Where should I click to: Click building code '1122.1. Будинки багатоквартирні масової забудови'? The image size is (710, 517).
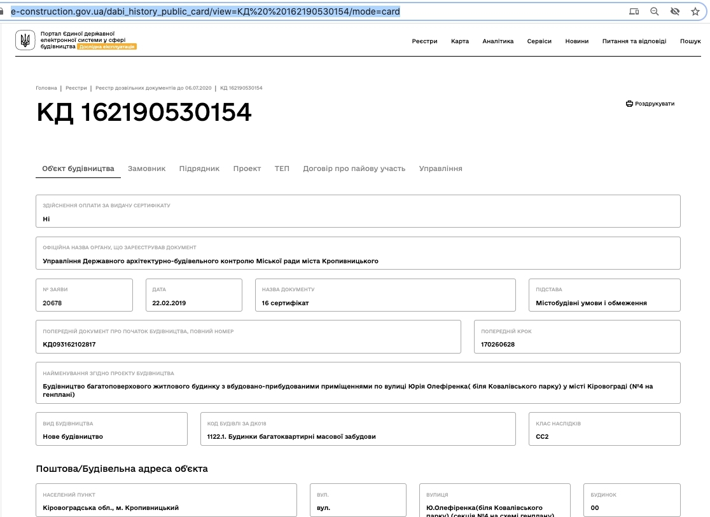[x=291, y=437]
